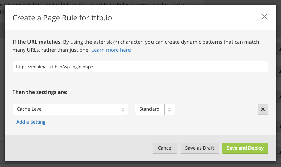Screen dimensions: 281x167
Task: Open the Learn more here link
Action: coord(111,50)
